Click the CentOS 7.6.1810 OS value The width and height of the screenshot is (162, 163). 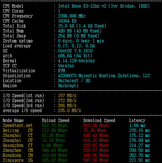pos(75,51)
